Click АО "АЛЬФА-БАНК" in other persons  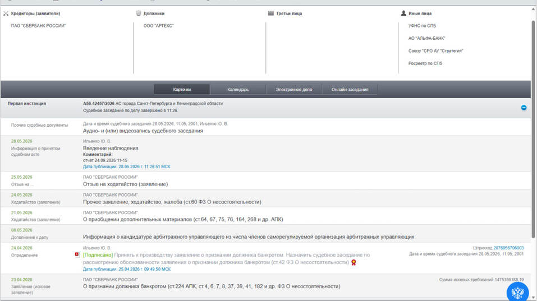click(x=426, y=38)
